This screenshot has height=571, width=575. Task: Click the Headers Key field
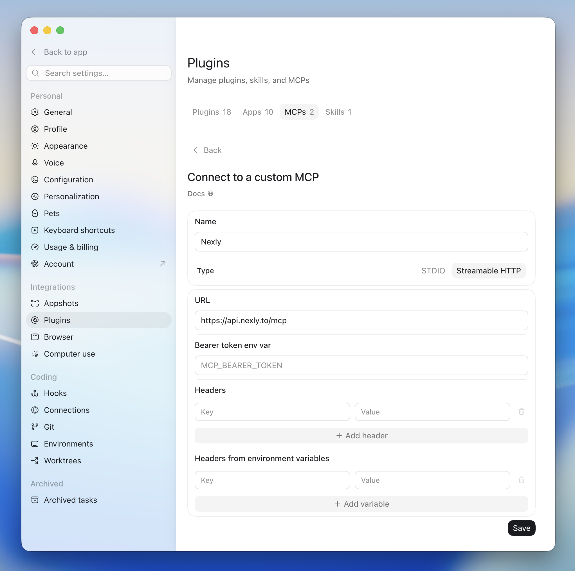tap(272, 412)
